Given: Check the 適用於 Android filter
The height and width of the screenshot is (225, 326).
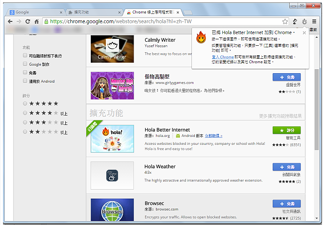Looking at the screenshot, I should coord(25,81).
